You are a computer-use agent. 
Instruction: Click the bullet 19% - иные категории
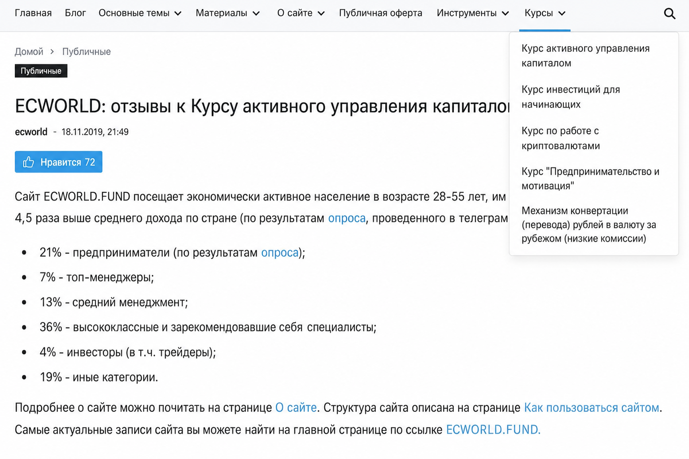[x=99, y=377]
